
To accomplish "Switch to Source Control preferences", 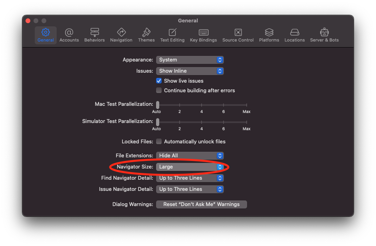I will point(238,35).
